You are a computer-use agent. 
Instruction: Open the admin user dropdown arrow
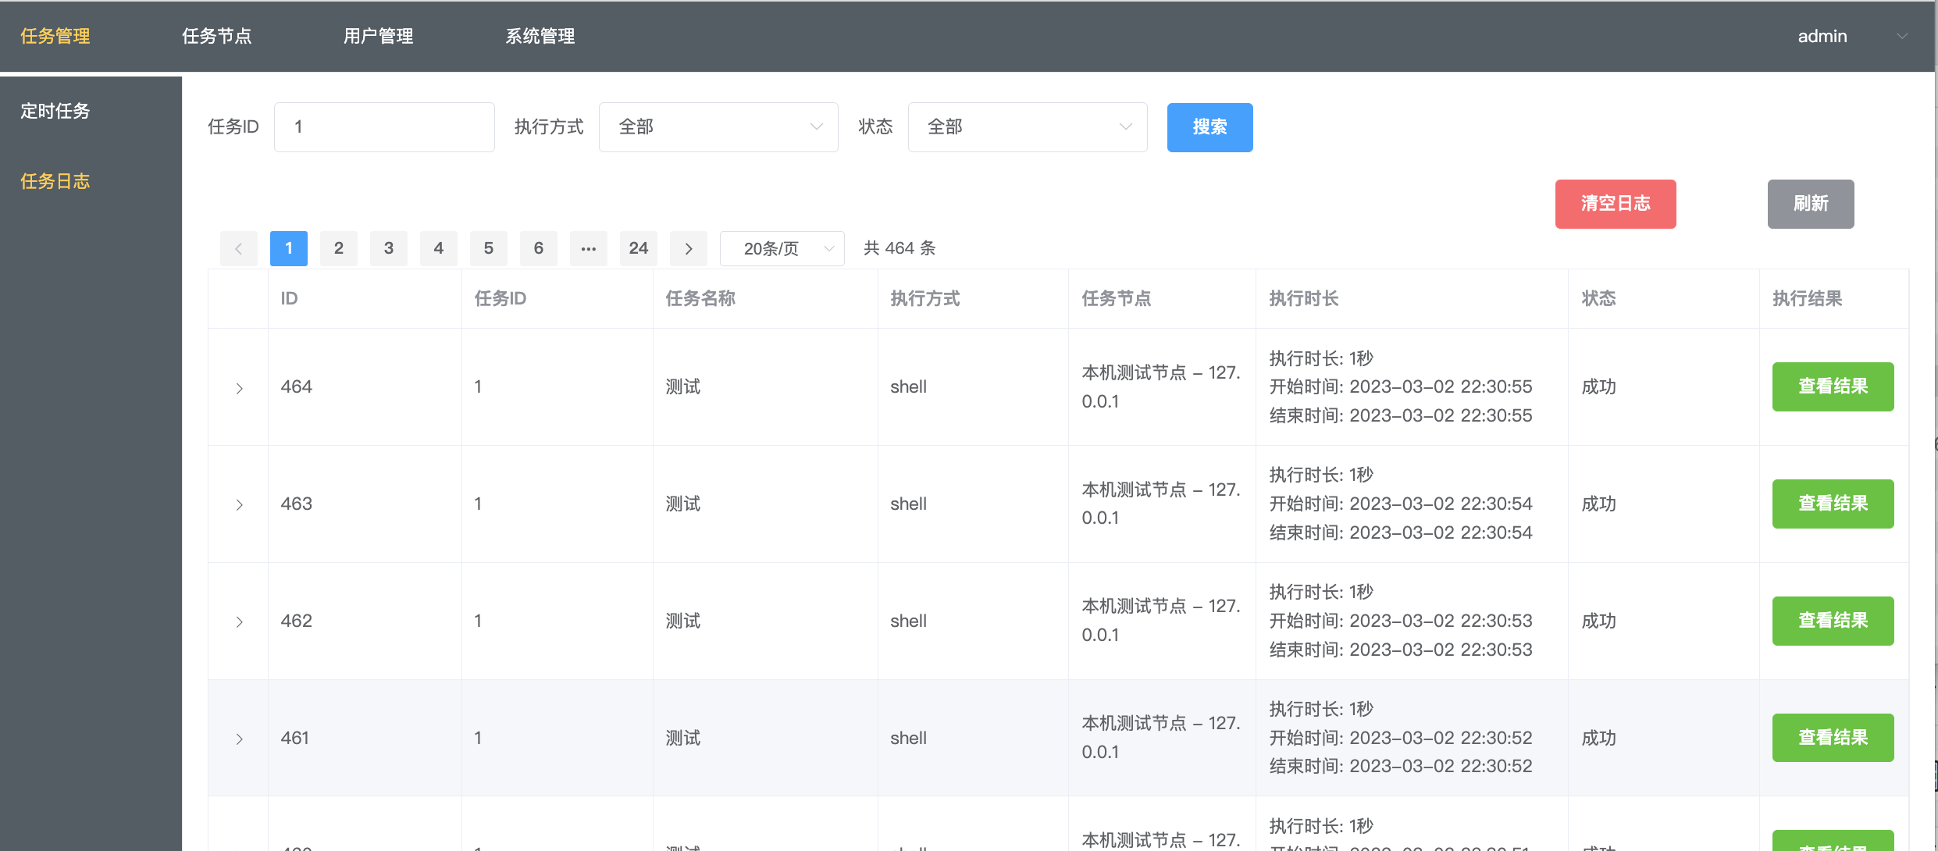pyautogui.click(x=1902, y=36)
